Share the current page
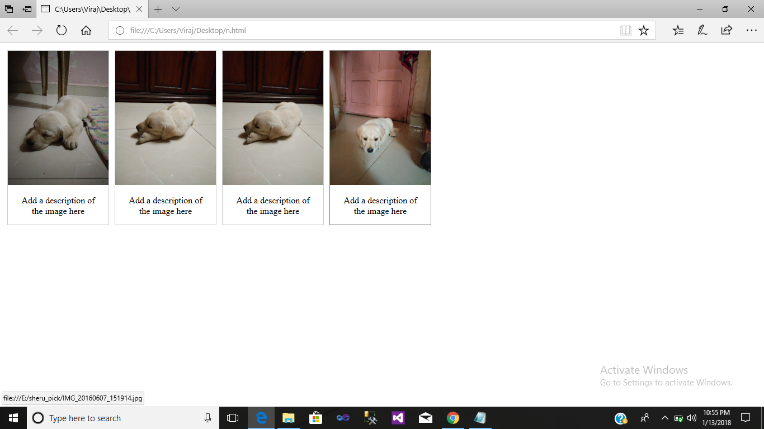This screenshot has width=764, height=429. 725,30
